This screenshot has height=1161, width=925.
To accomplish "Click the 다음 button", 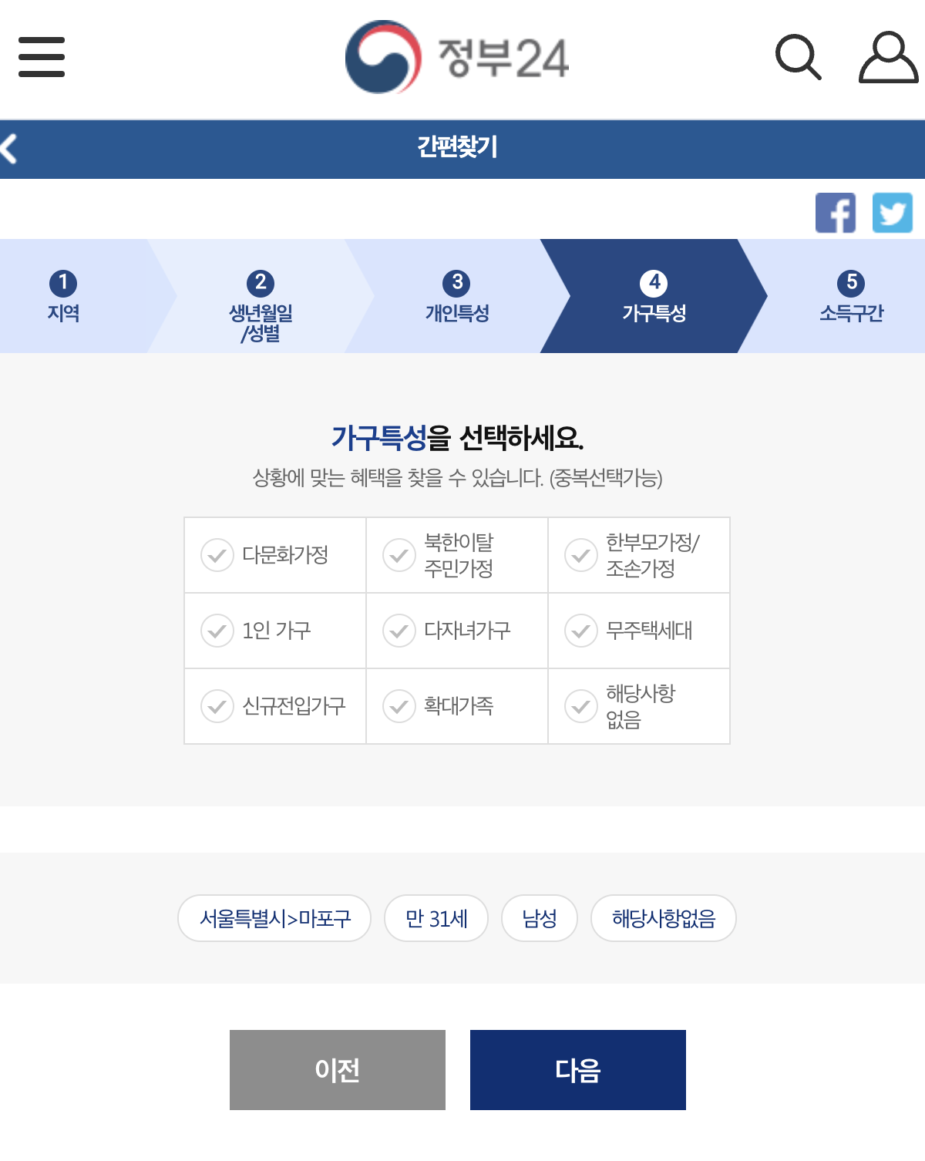I will 578,1070.
